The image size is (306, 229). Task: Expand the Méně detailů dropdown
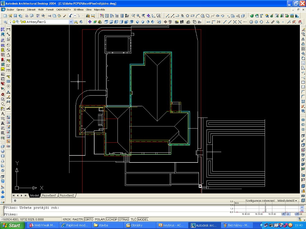pyautogui.click(x=287, y=201)
